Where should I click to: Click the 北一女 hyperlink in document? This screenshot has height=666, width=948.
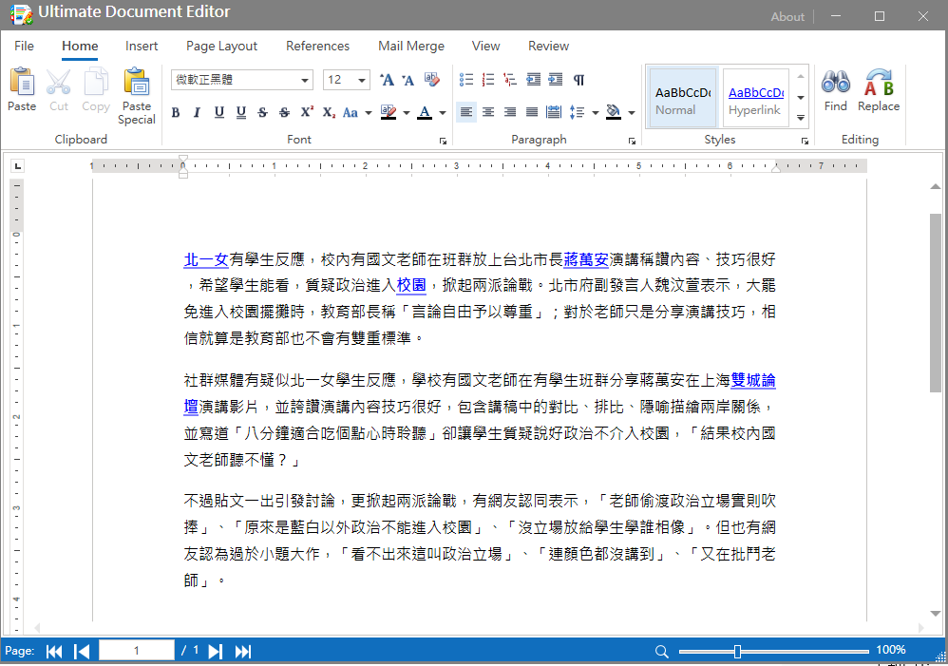pyautogui.click(x=206, y=259)
